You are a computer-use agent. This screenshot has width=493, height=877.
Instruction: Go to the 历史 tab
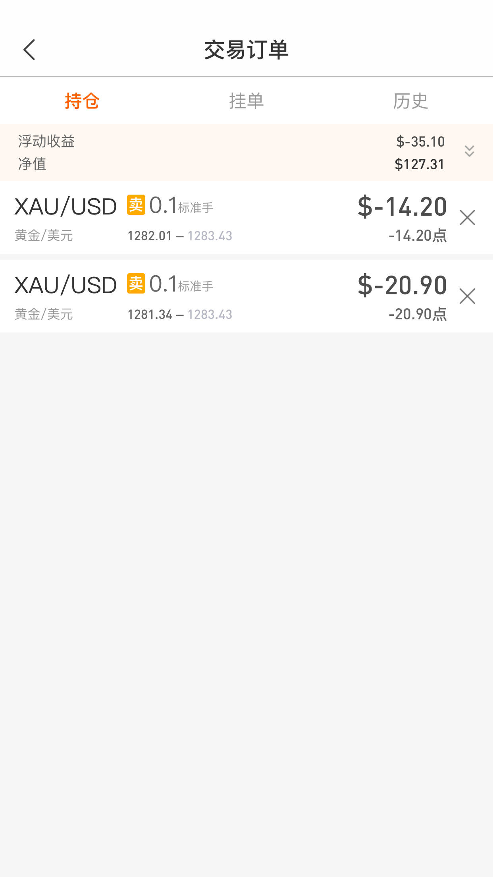[410, 101]
